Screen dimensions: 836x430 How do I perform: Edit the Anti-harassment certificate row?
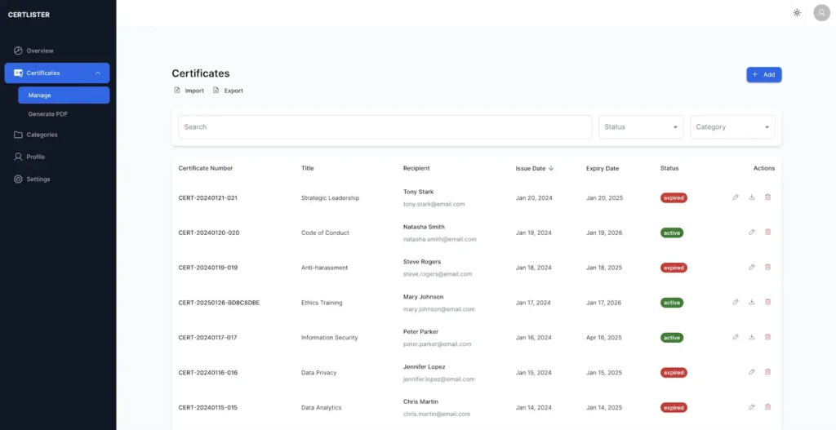tap(752, 268)
